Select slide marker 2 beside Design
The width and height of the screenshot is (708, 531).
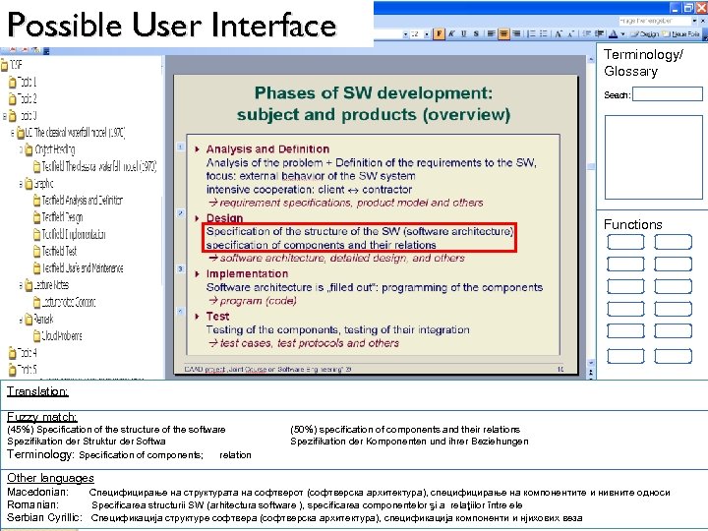coord(180,213)
